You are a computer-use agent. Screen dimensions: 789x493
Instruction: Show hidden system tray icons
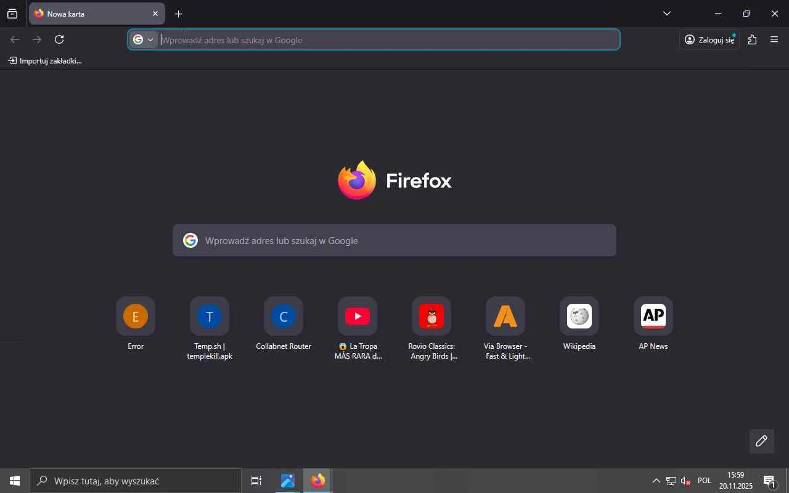pyautogui.click(x=656, y=481)
